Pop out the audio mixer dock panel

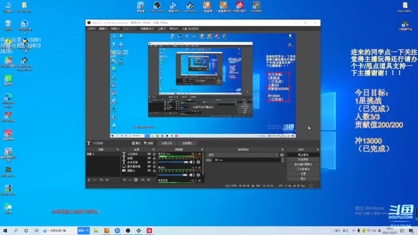202,149
